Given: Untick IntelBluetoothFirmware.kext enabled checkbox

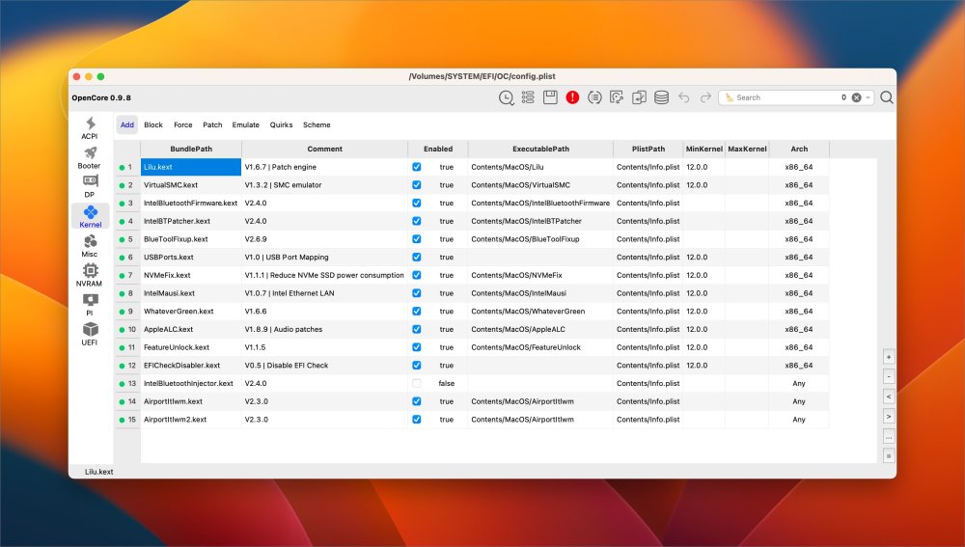Looking at the screenshot, I should [x=417, y=203].
